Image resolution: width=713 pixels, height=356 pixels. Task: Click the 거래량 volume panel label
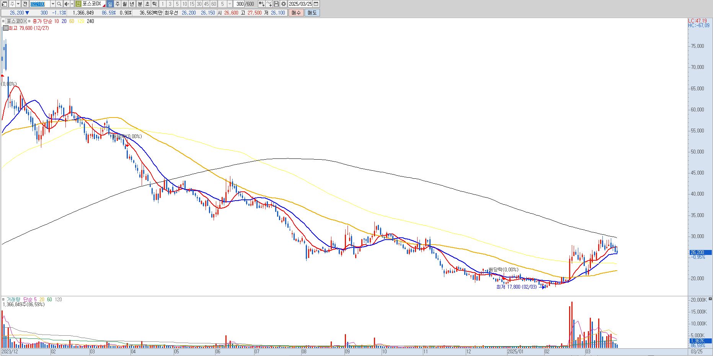coord(13,299)
